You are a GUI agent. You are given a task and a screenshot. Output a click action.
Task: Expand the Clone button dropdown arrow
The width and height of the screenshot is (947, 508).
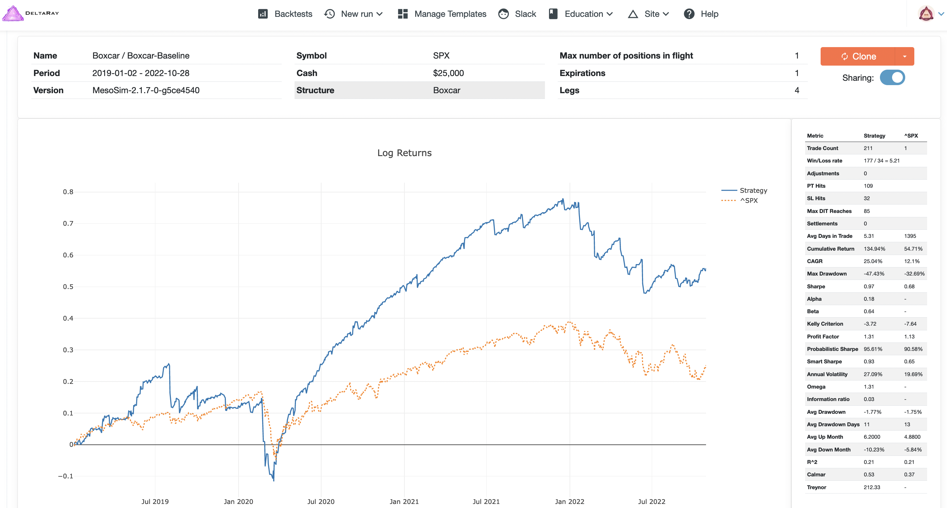[904, 57]
